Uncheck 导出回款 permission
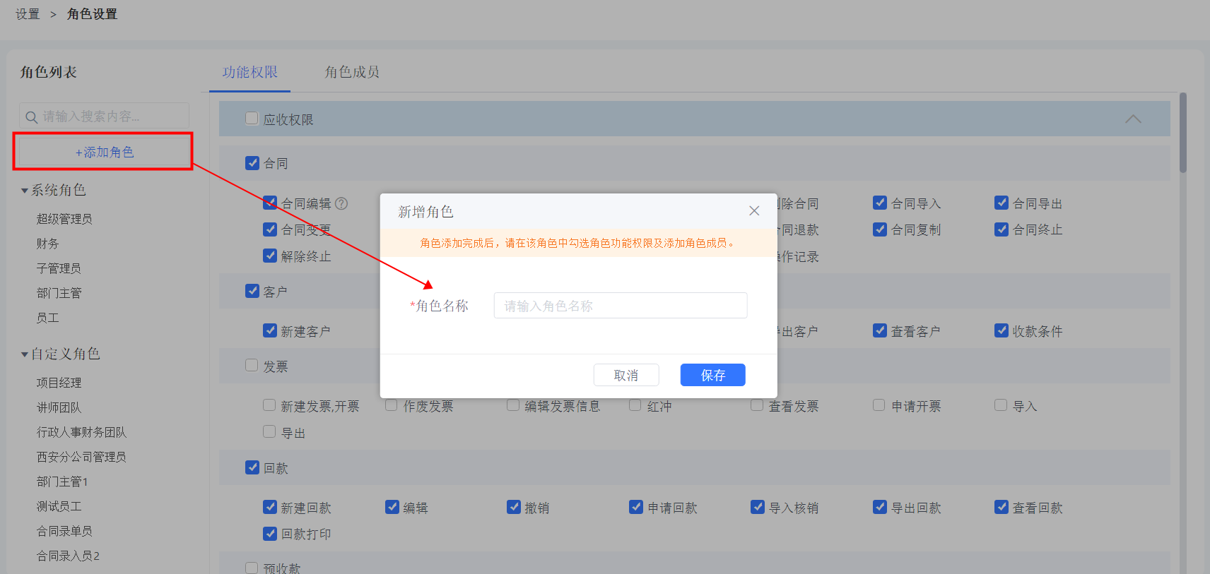Screen dimensions: 1210x574 [x=880, y=507]
